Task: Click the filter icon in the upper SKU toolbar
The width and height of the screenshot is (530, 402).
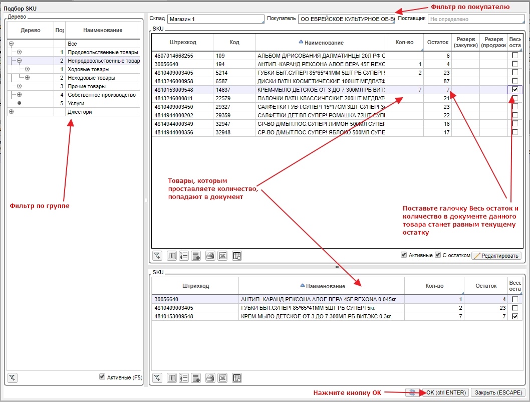Action: tap(157, 256)
